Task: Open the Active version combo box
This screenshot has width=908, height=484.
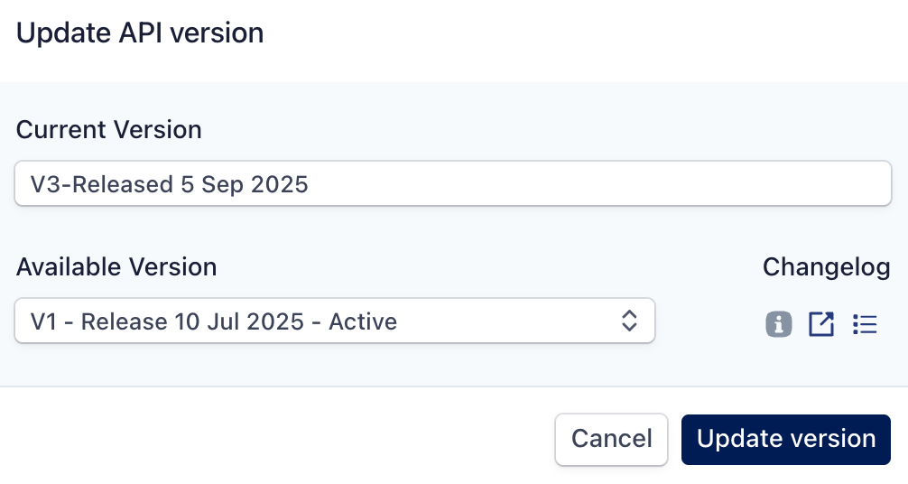Action: click(334, 321)
